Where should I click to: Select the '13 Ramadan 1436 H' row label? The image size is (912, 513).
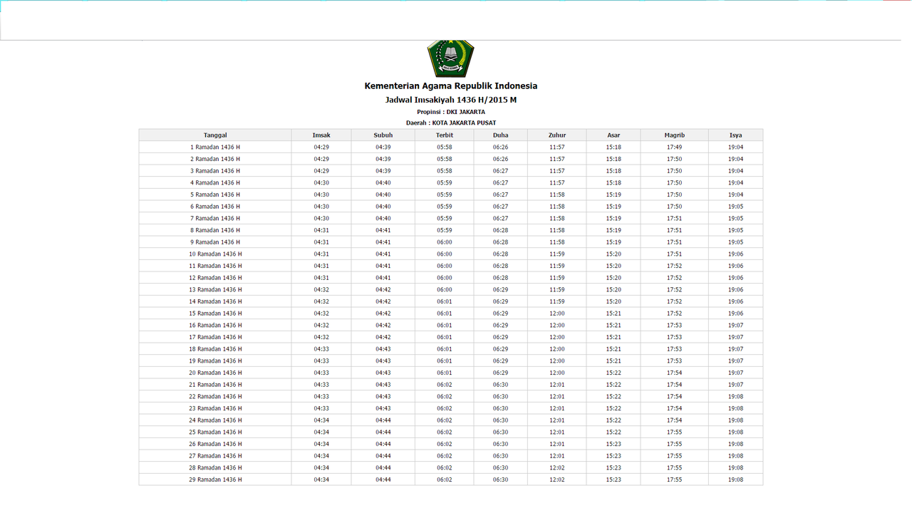[215, 290]
